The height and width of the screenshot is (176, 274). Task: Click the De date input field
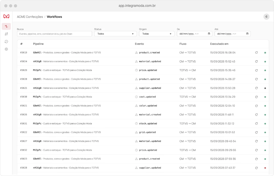194,34
